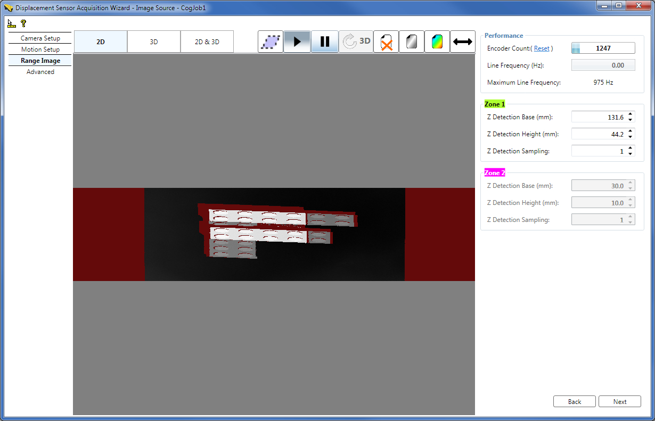
Task: Open the help tool
Action: pos(22,23)
